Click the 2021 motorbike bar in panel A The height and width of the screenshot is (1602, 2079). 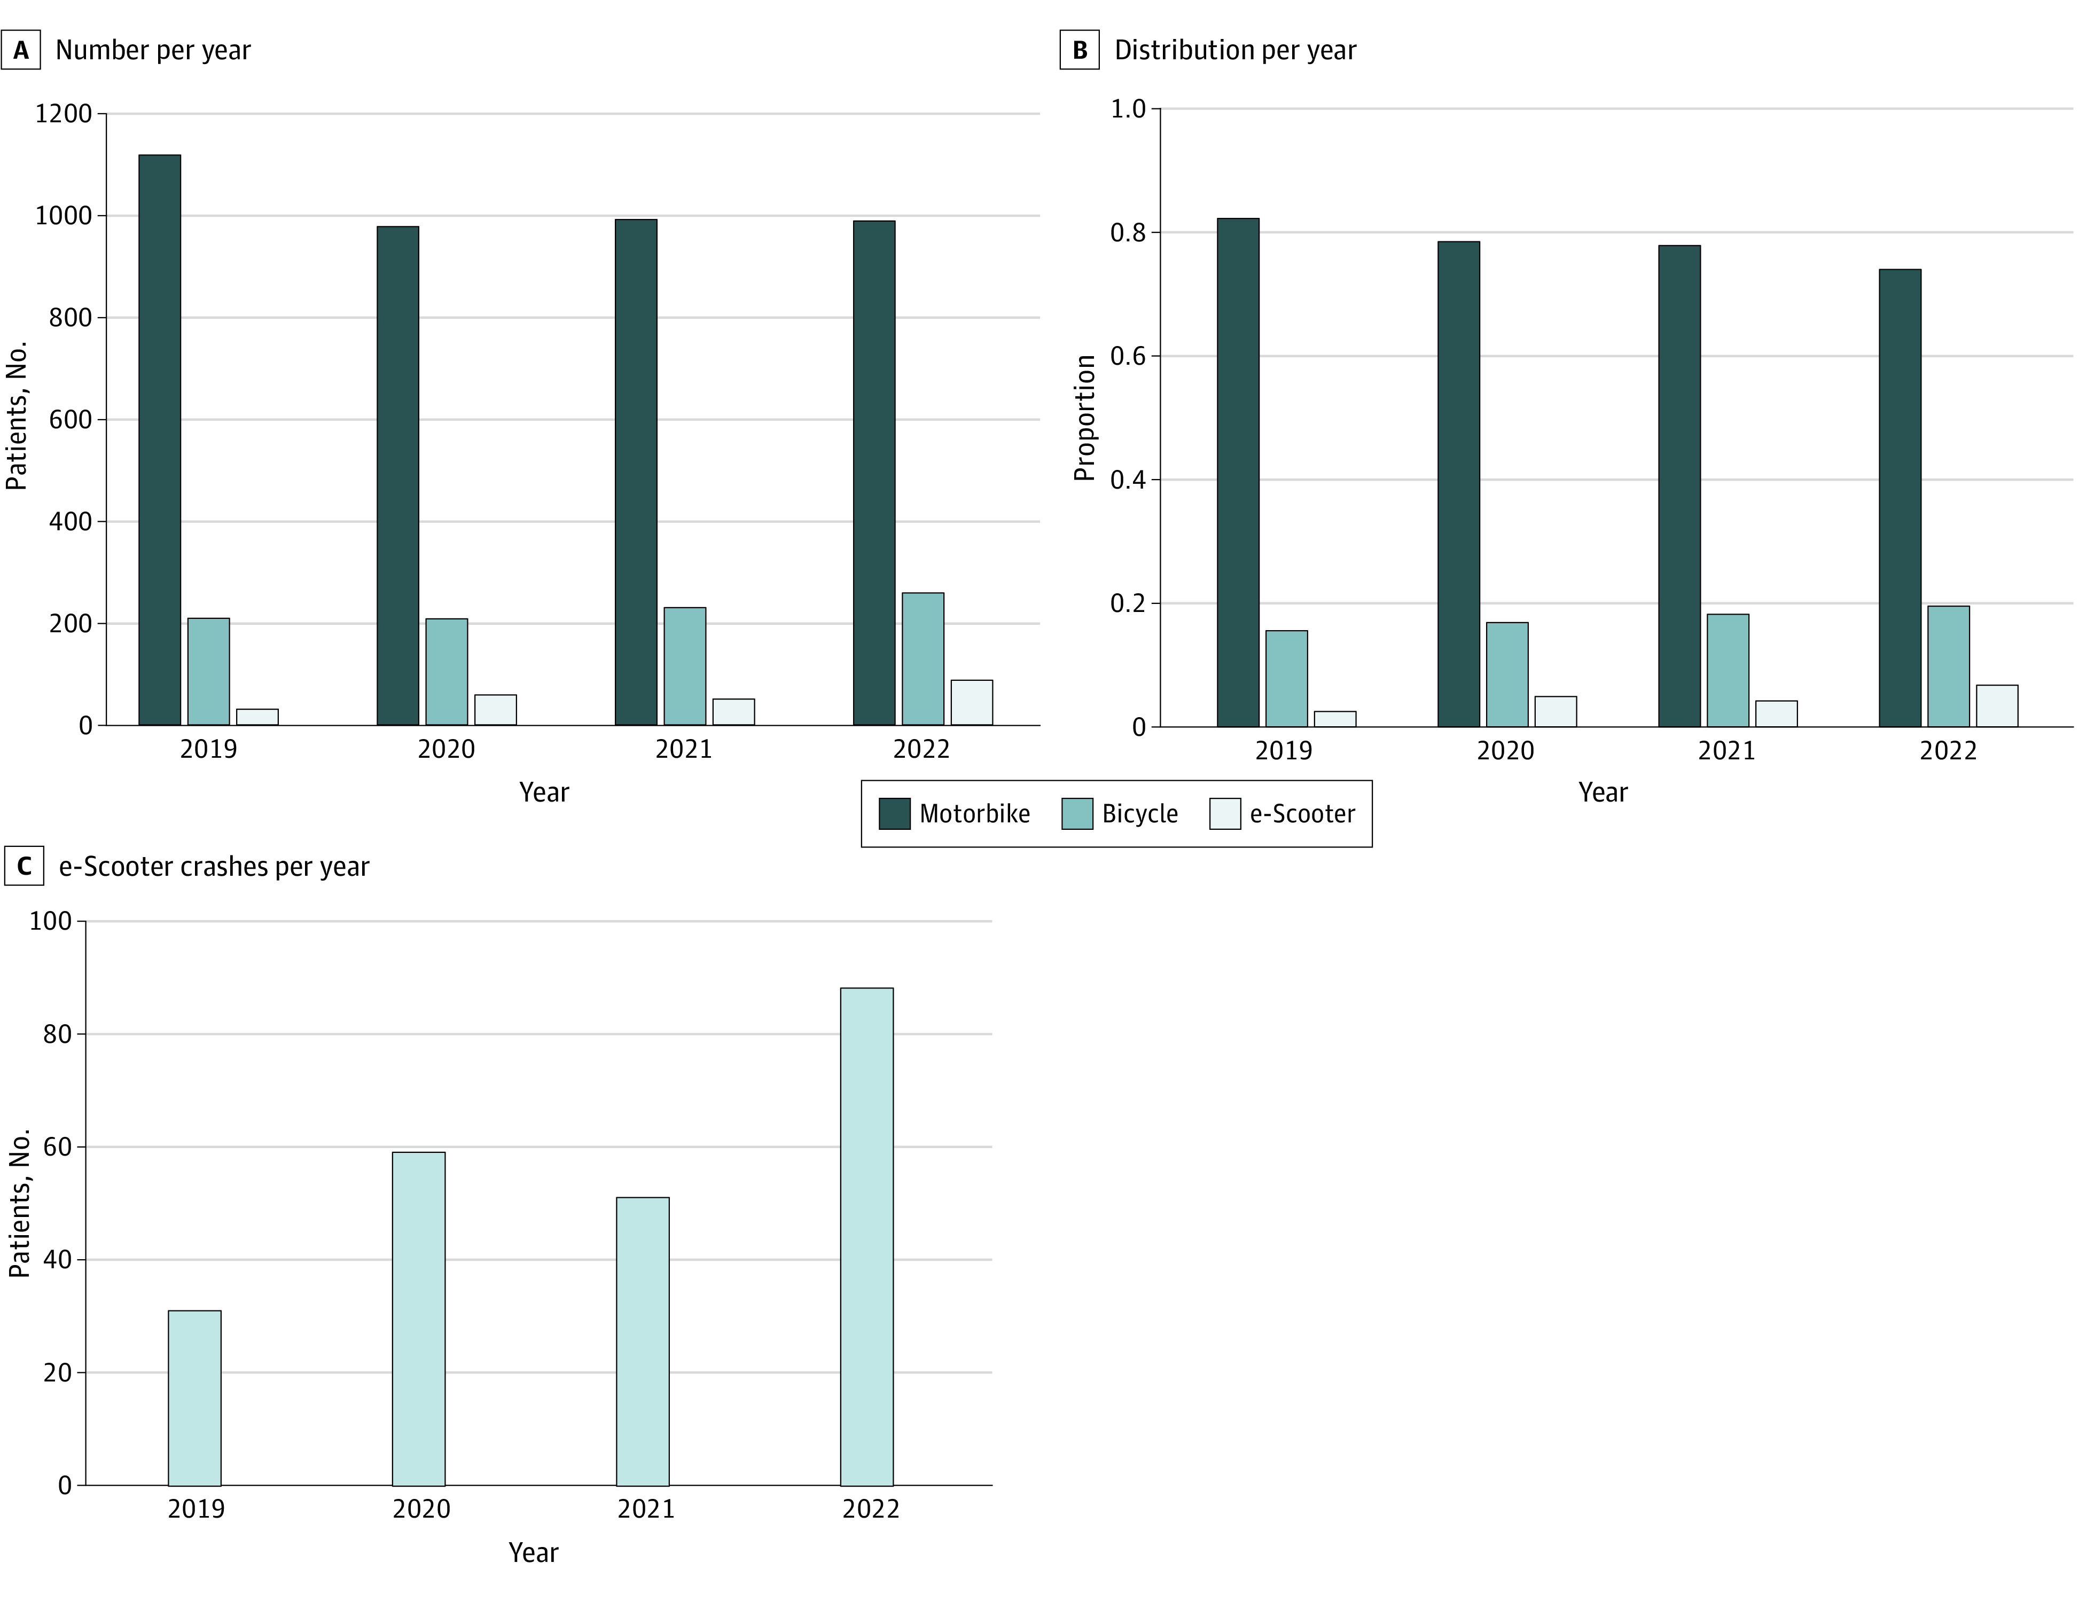point(636,472)
